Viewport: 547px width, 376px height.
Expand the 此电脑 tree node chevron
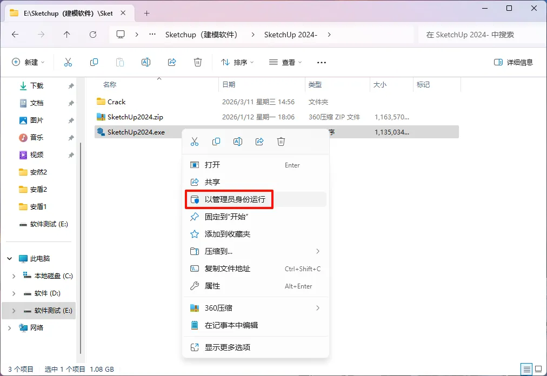point(9,258)
